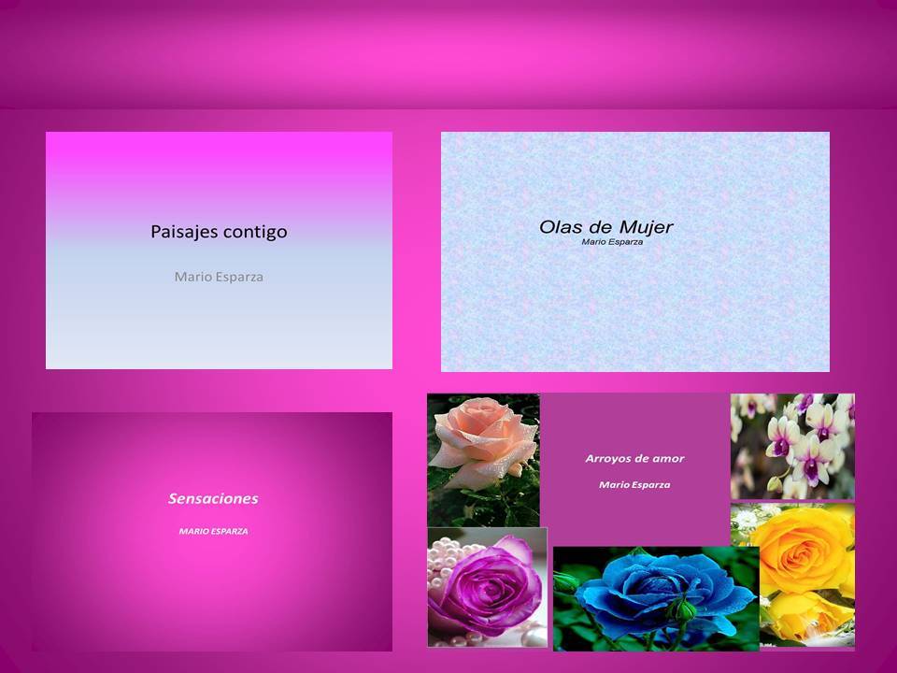897x673 pixels.
Task: Click the 'Sensaciones' title text
Action: point(213,498)
